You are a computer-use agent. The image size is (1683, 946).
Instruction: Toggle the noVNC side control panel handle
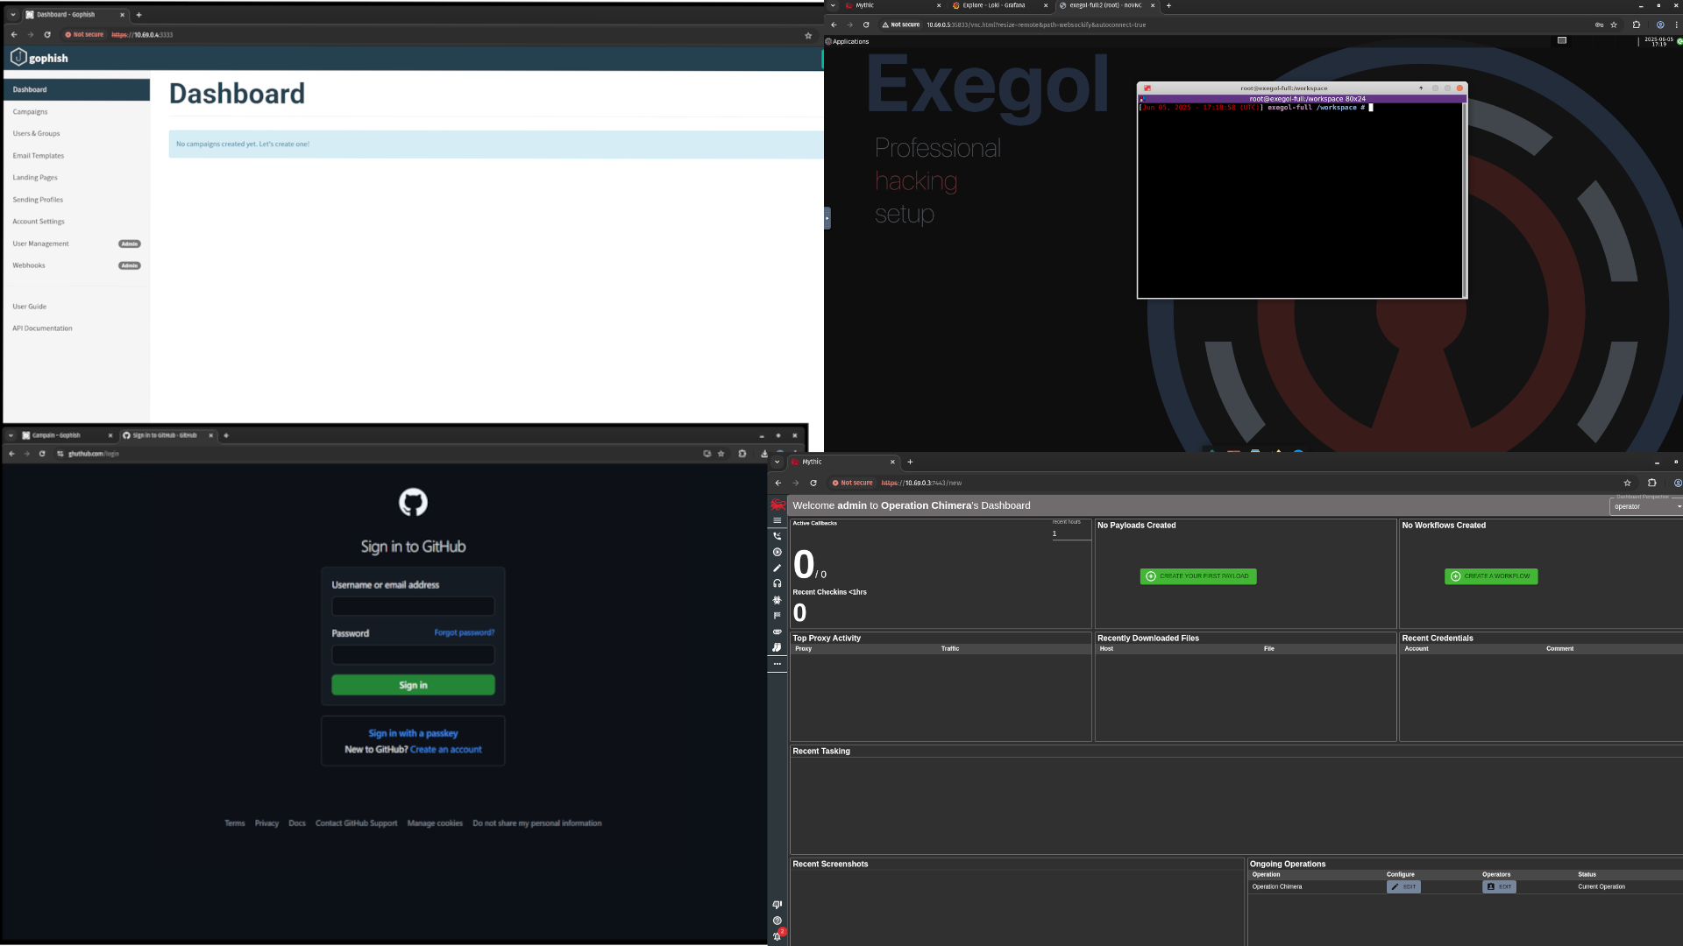pyautogui.click(x=827, y=217)
